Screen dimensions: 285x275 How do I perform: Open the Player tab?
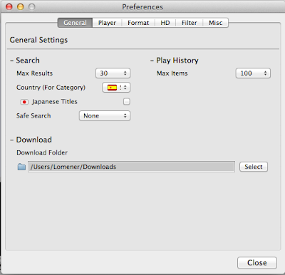click(x=107, y=23)
